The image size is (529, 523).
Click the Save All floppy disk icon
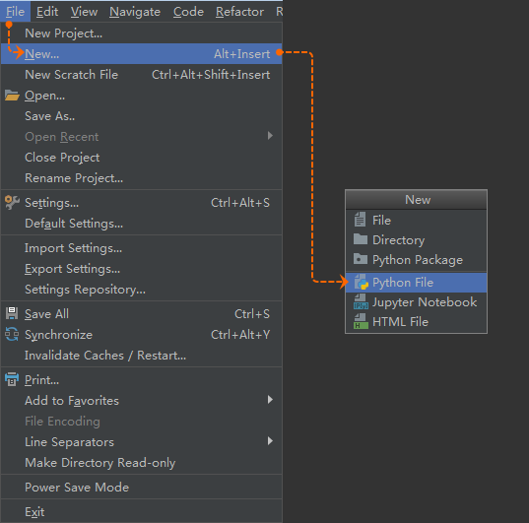click(12, 313)
